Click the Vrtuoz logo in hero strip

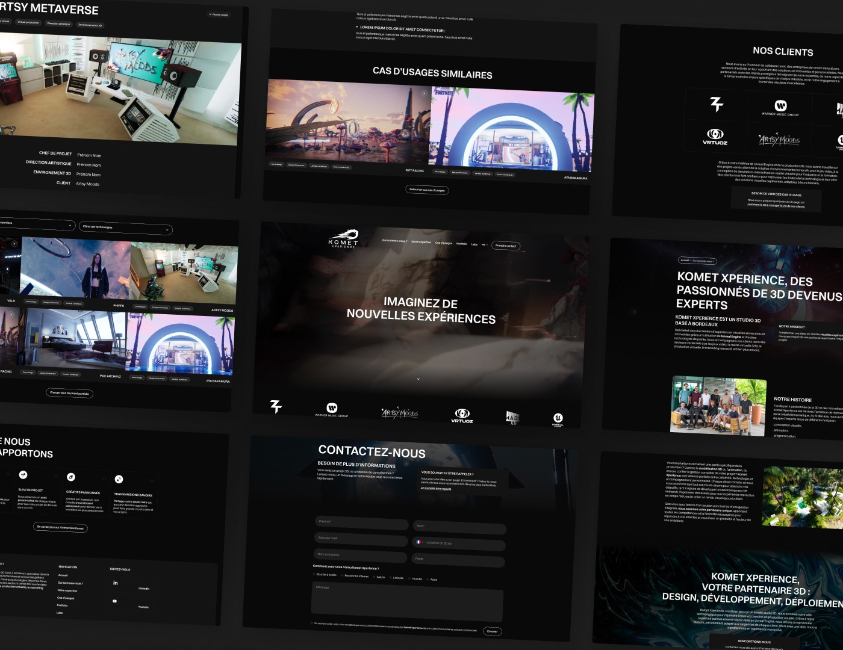pos(462,415)
